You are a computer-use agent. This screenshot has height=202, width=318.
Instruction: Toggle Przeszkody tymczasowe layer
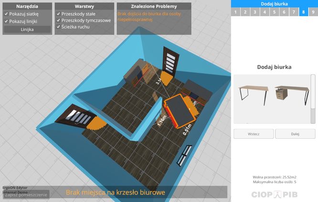pos(58,21)
